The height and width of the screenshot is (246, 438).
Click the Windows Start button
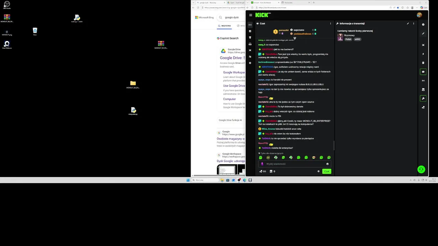tap(188, 180)
